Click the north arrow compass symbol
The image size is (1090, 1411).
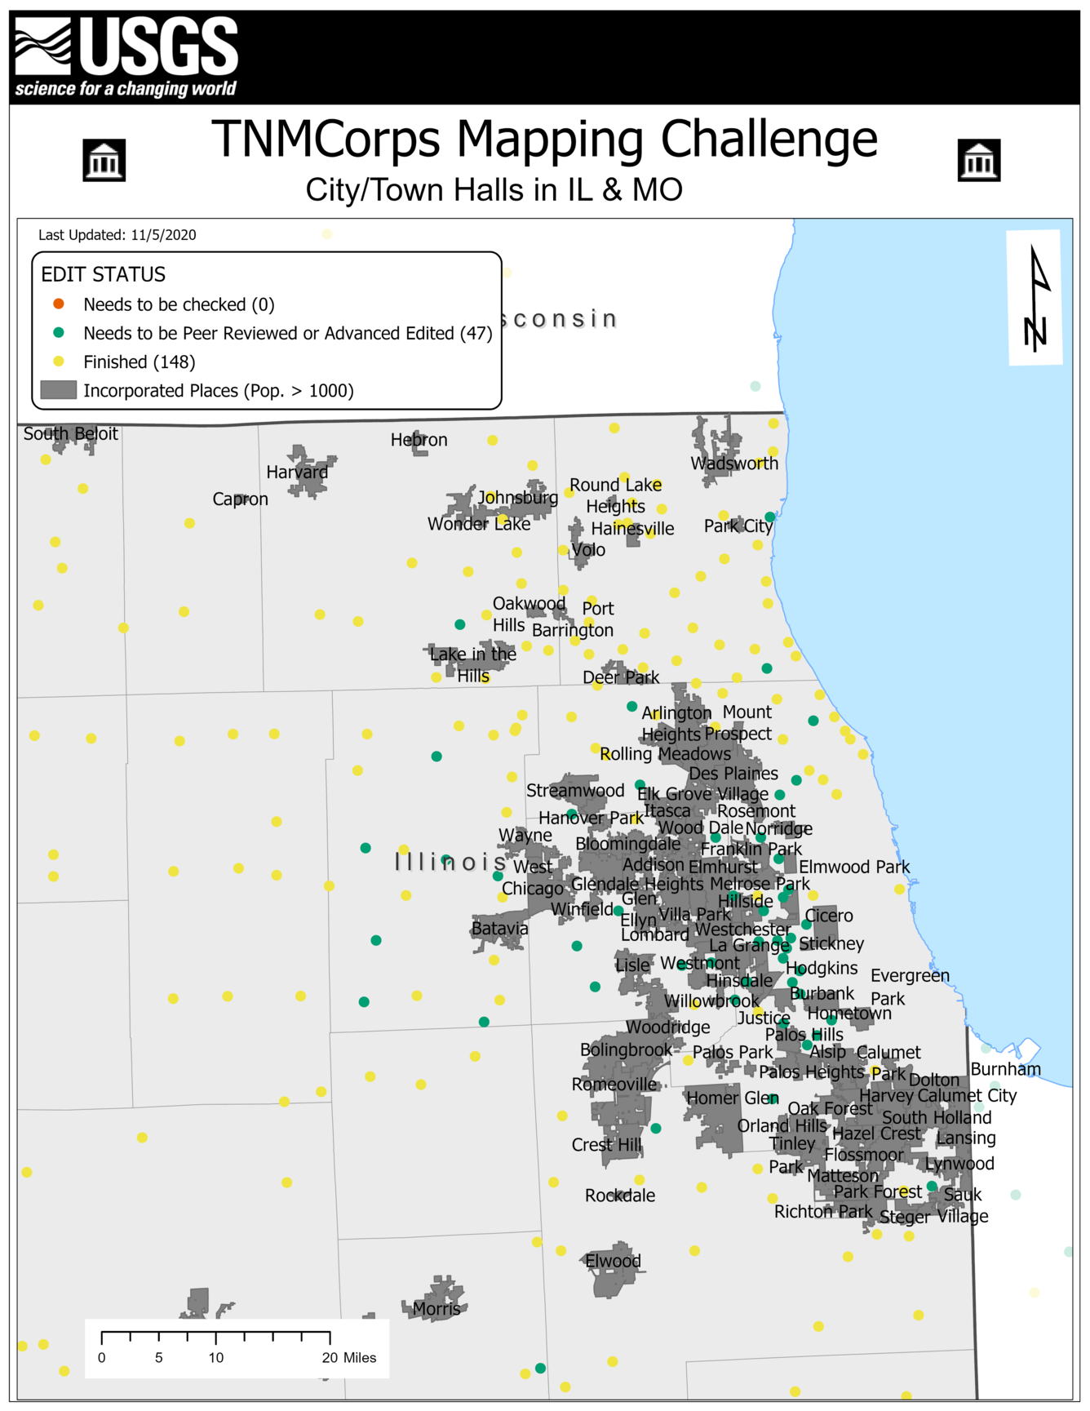[x=1037, y=299]
